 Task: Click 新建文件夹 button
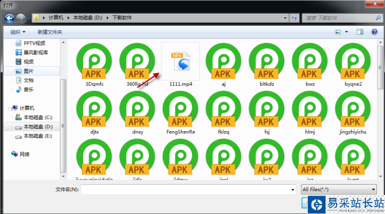coord(50,32)
